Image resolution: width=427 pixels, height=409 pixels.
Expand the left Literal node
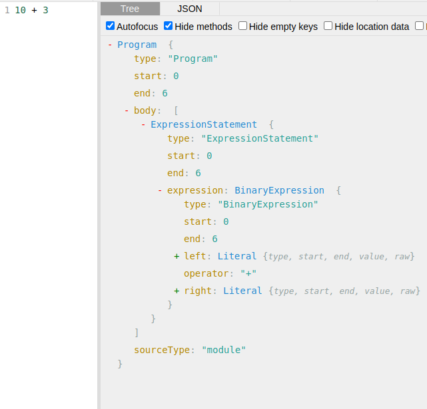pos(177,256)
